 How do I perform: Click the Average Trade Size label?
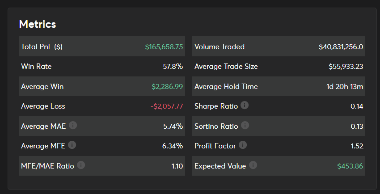coord(226,67)
